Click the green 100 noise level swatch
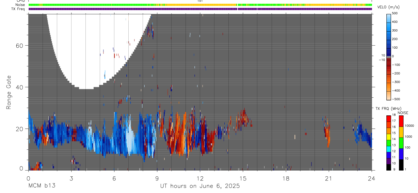 pos(401,143)
